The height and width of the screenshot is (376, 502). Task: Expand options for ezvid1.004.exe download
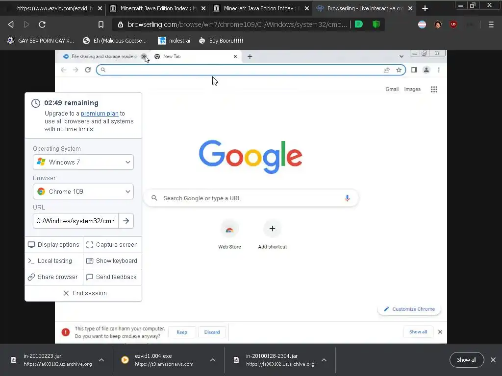[x=213, y=360]
